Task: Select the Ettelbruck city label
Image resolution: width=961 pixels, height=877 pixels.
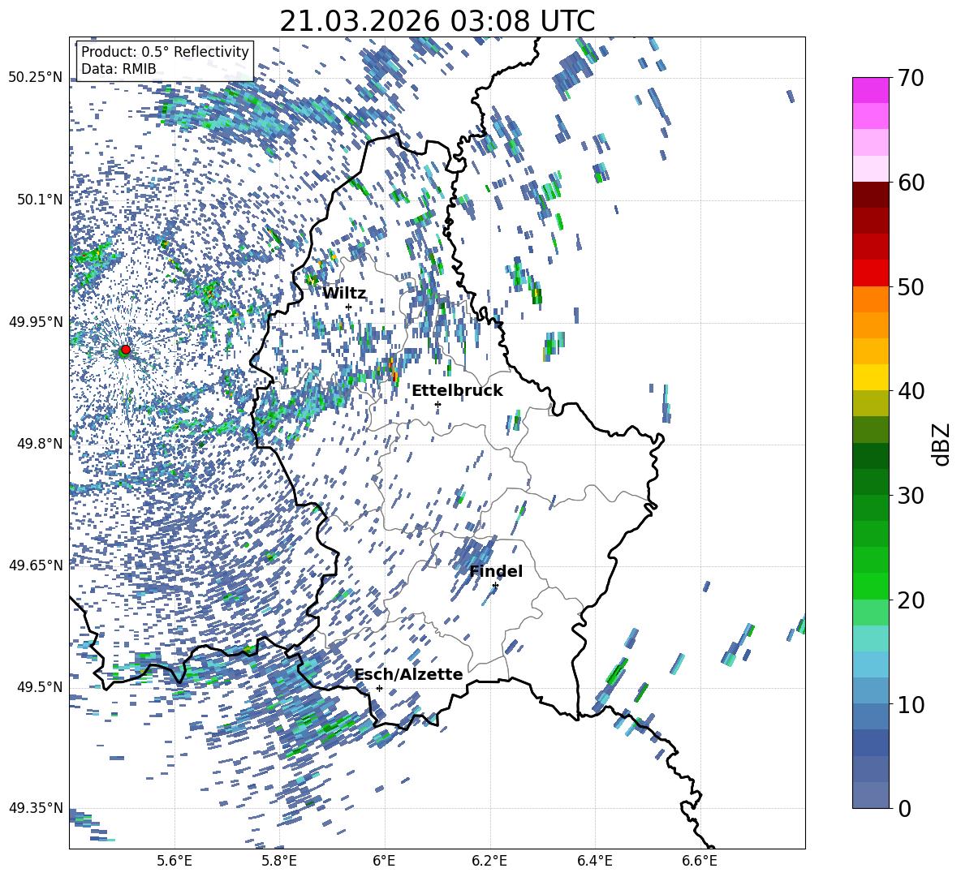Action: tap(457, 390)
